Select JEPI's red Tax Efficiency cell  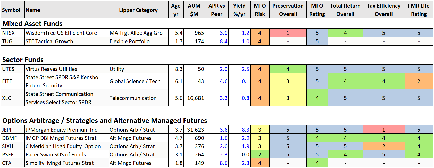click(383, 130)
